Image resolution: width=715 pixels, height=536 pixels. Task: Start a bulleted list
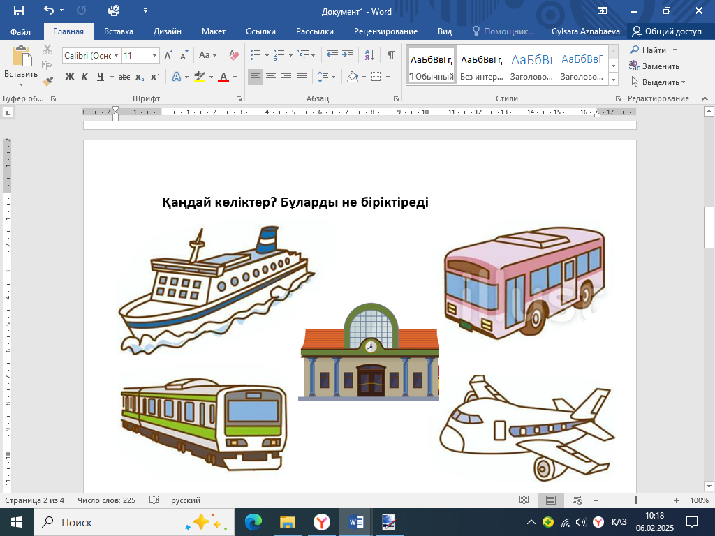(256, 55)
